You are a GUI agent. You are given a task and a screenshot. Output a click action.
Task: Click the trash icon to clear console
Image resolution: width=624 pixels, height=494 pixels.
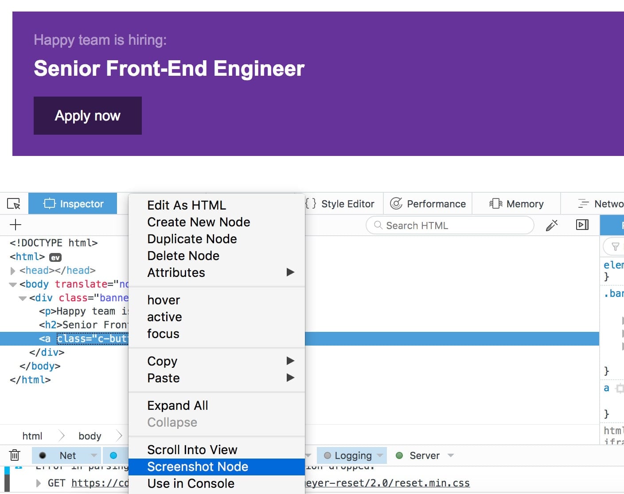click(15, 455)
